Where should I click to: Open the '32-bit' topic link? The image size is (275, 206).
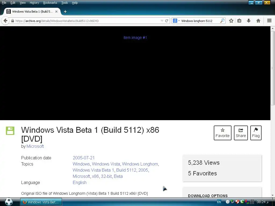coord(106,176)
